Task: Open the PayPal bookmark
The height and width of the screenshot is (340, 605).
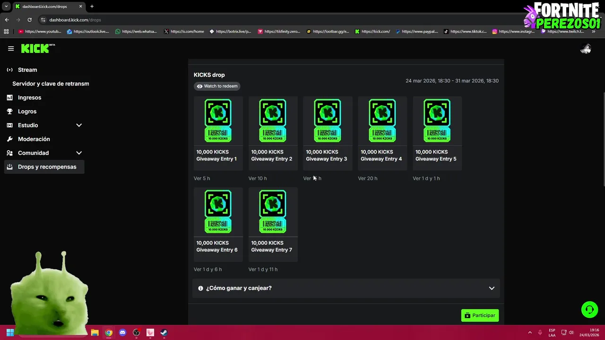Action: [417, 32]
